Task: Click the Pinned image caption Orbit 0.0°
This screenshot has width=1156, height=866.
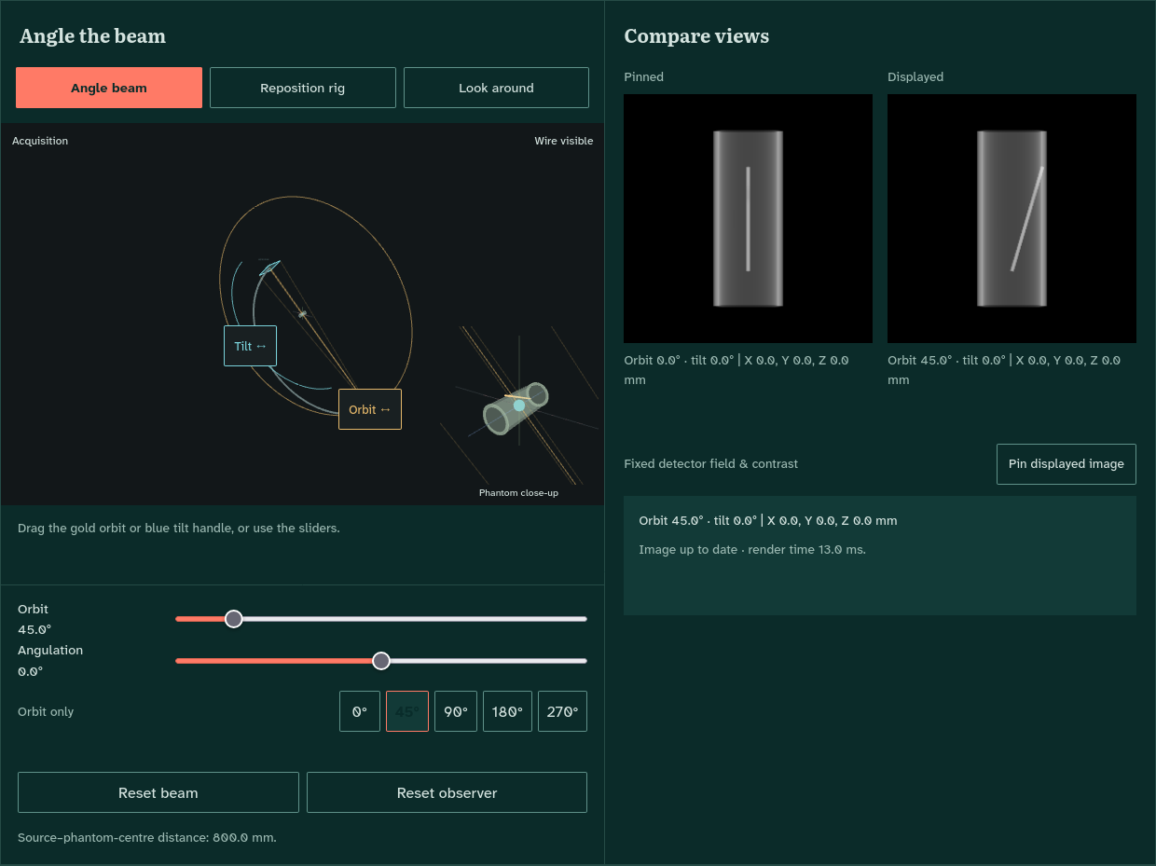Action: click(736, 370)
